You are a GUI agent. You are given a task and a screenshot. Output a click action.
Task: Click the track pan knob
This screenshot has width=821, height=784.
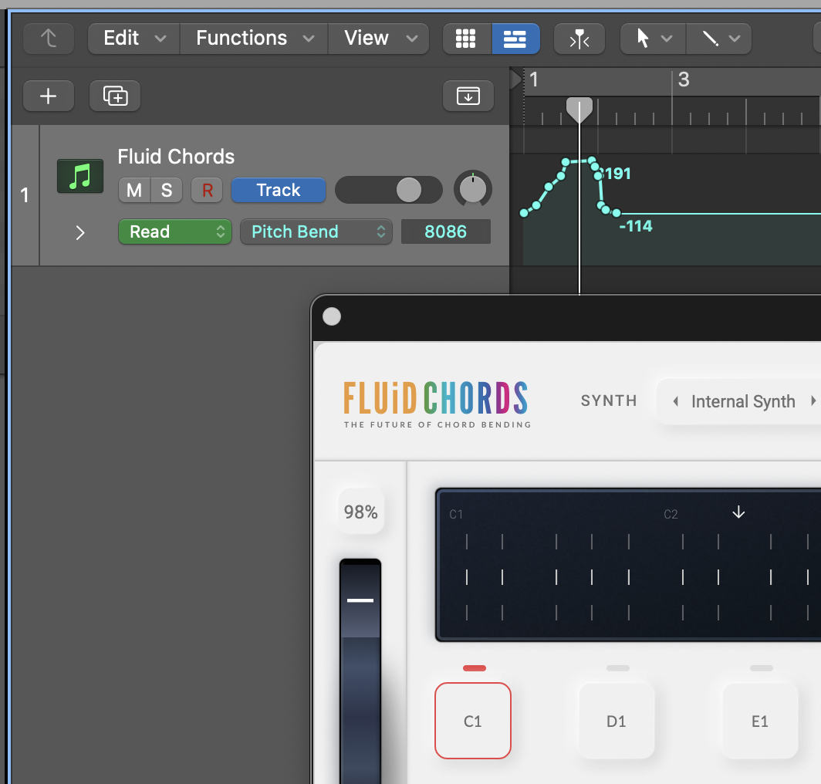472,189
